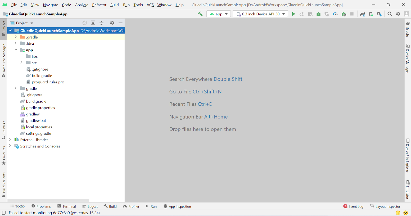Open App Inspection tool window

pyautogui.click(x=177, y=206)
